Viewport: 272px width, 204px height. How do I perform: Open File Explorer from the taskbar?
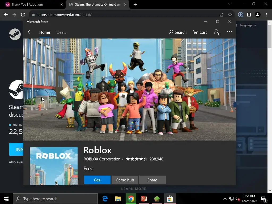[x=118, y=199]
